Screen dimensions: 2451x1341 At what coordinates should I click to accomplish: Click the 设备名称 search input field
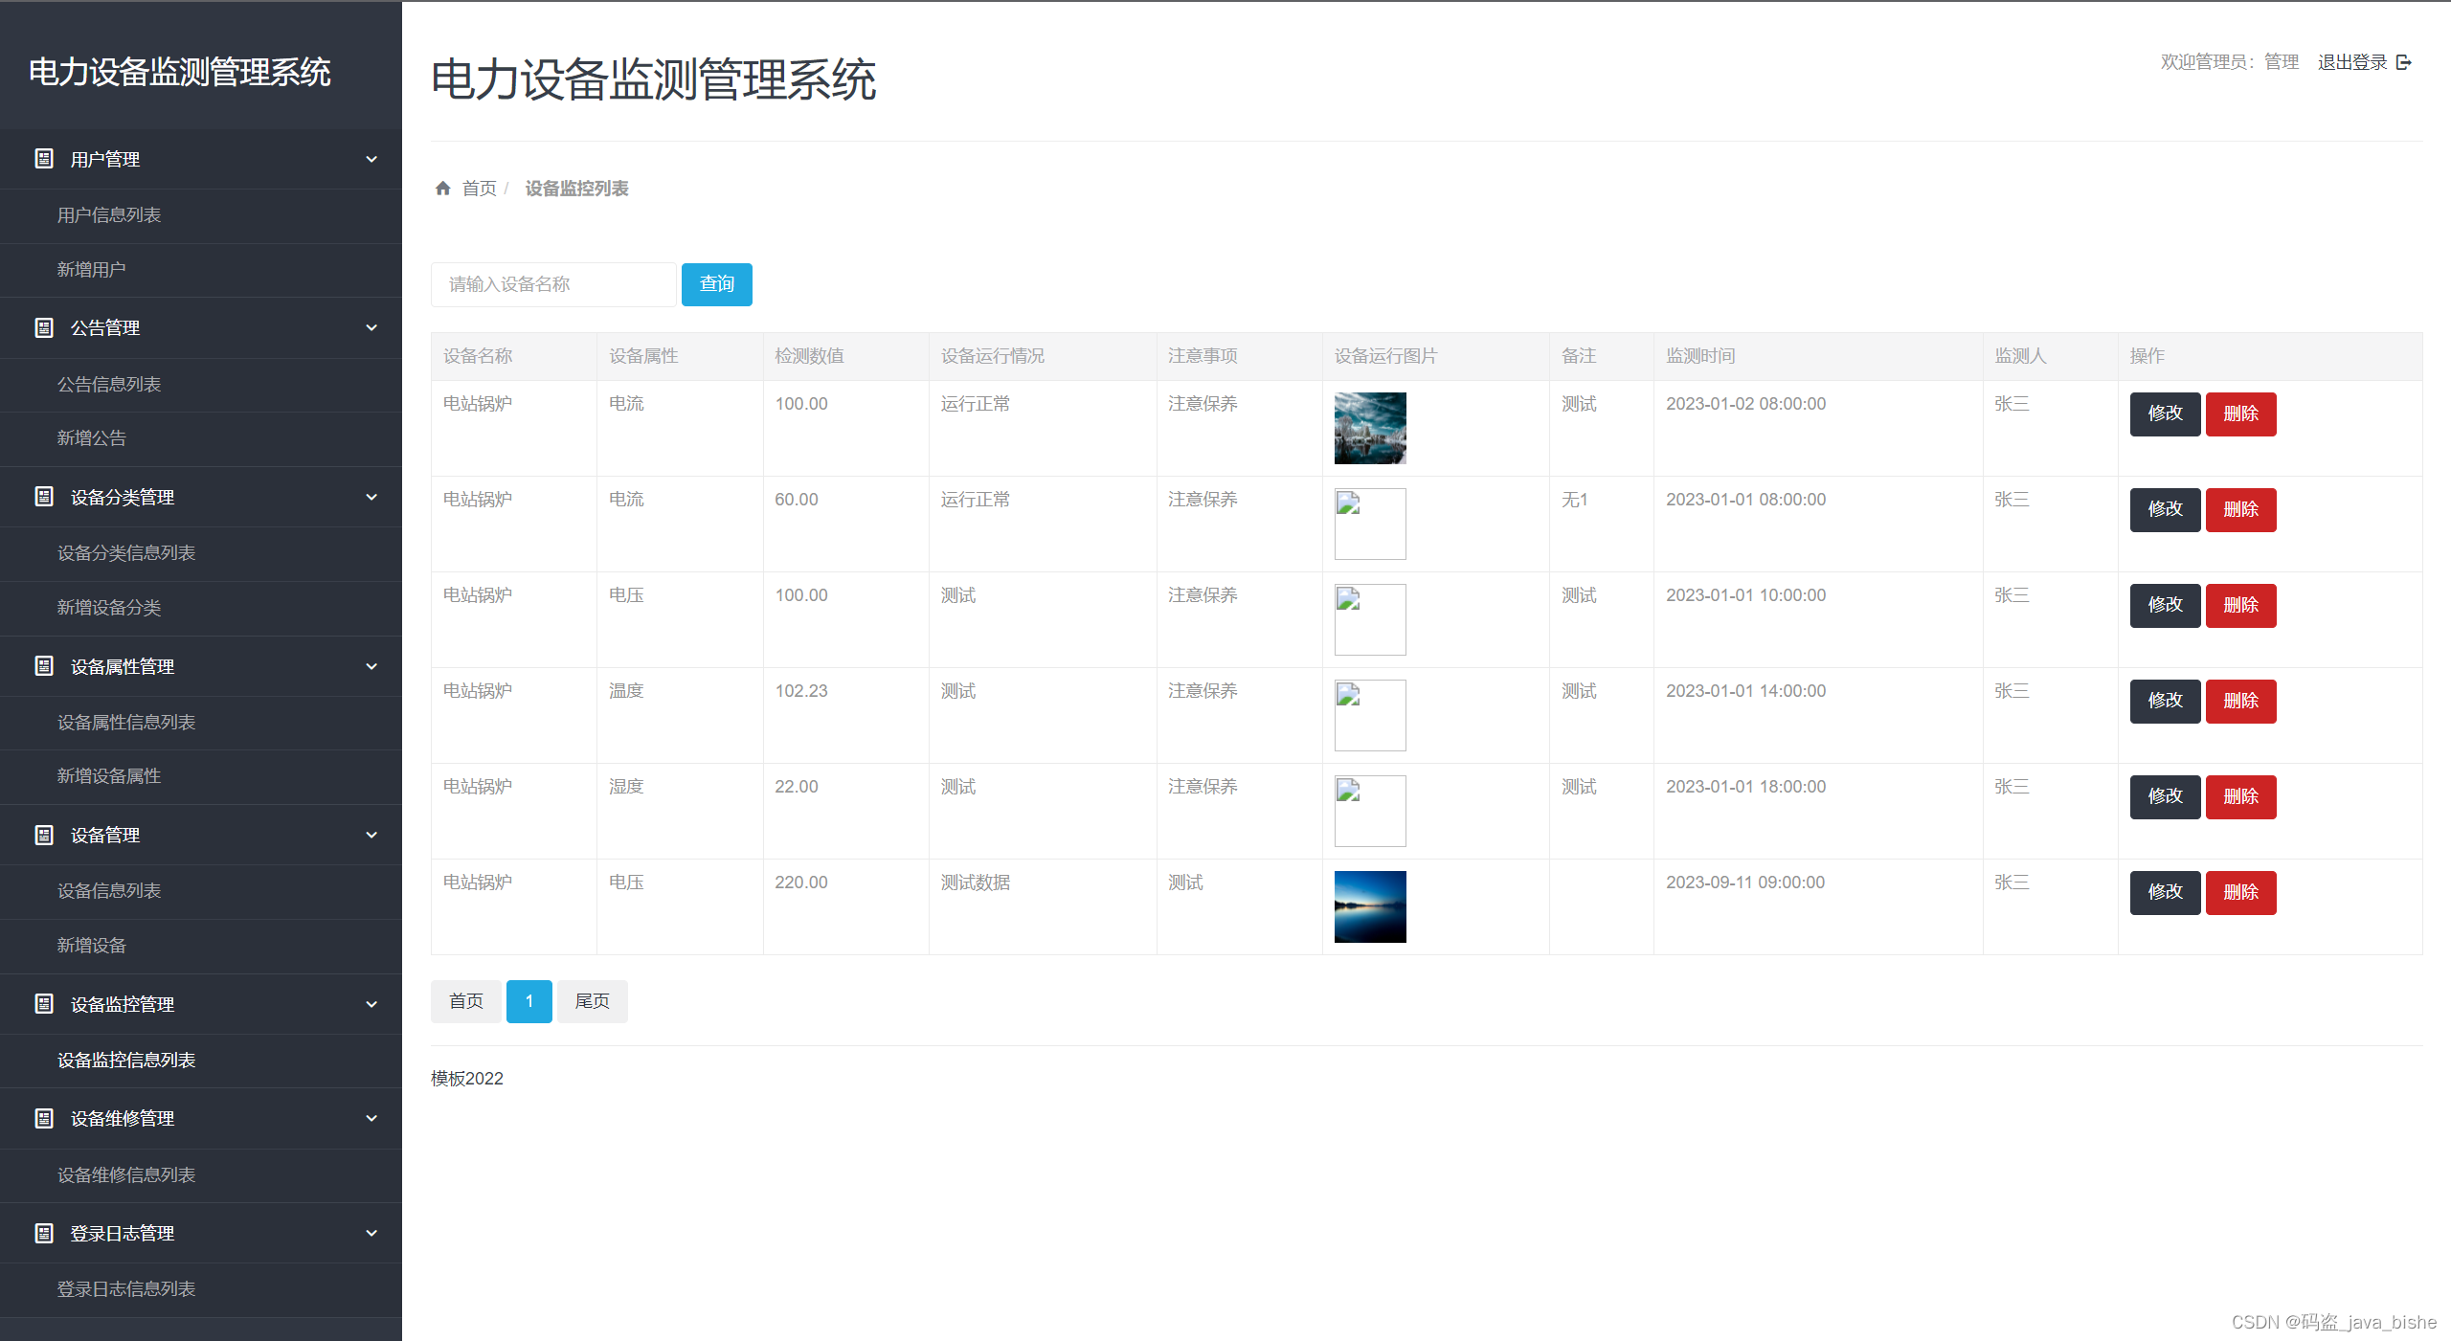(553, 284)
